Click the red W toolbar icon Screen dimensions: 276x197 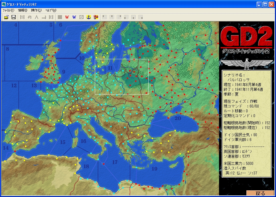point(67,17)
